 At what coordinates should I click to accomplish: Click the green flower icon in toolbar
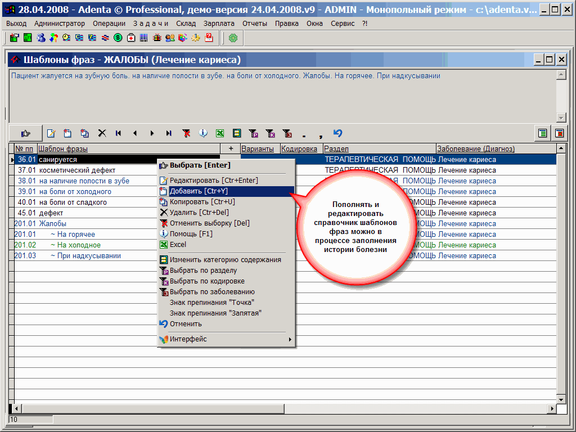[233, 38]
